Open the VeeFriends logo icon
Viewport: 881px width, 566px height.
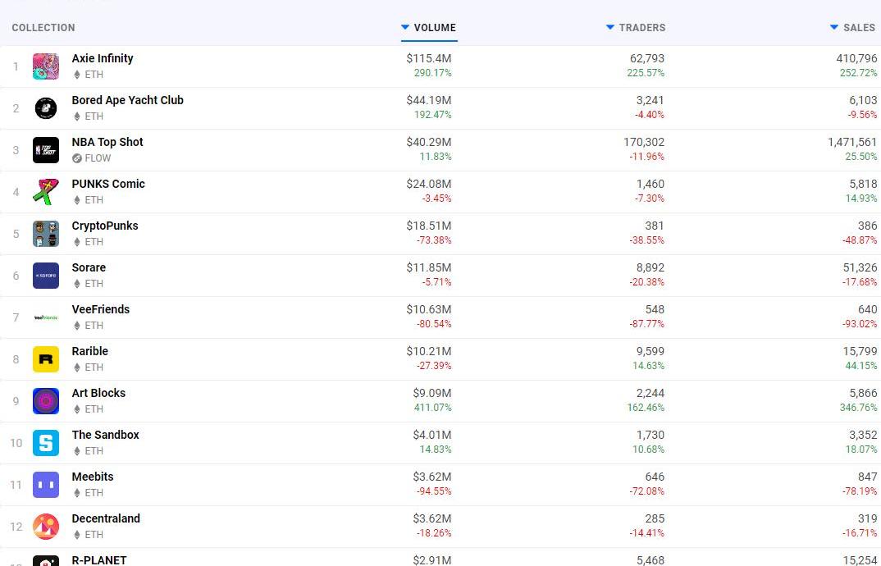(x=45, y=317)
